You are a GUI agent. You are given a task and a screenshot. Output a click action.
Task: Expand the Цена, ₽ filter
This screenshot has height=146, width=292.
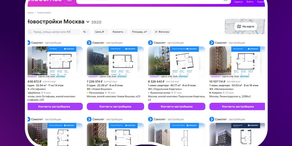(101, 32)
